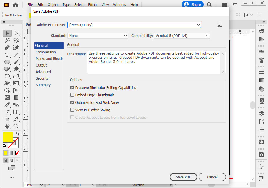Click the Share button
268x188 pixels.
tap(192, 4)
